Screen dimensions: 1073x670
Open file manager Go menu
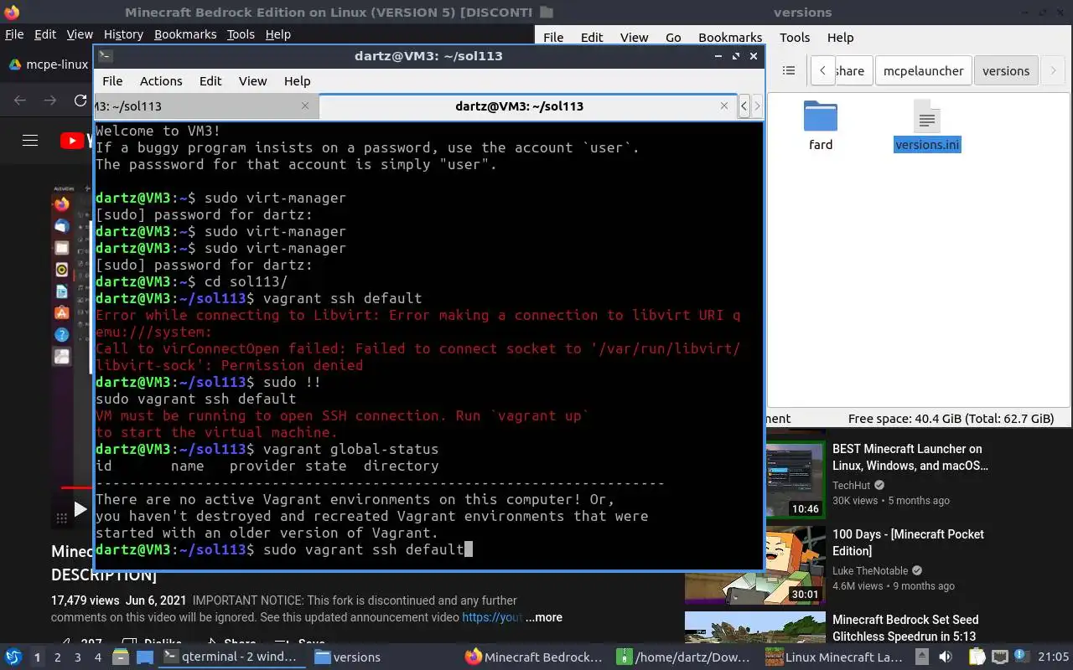[x=673, y=38]
